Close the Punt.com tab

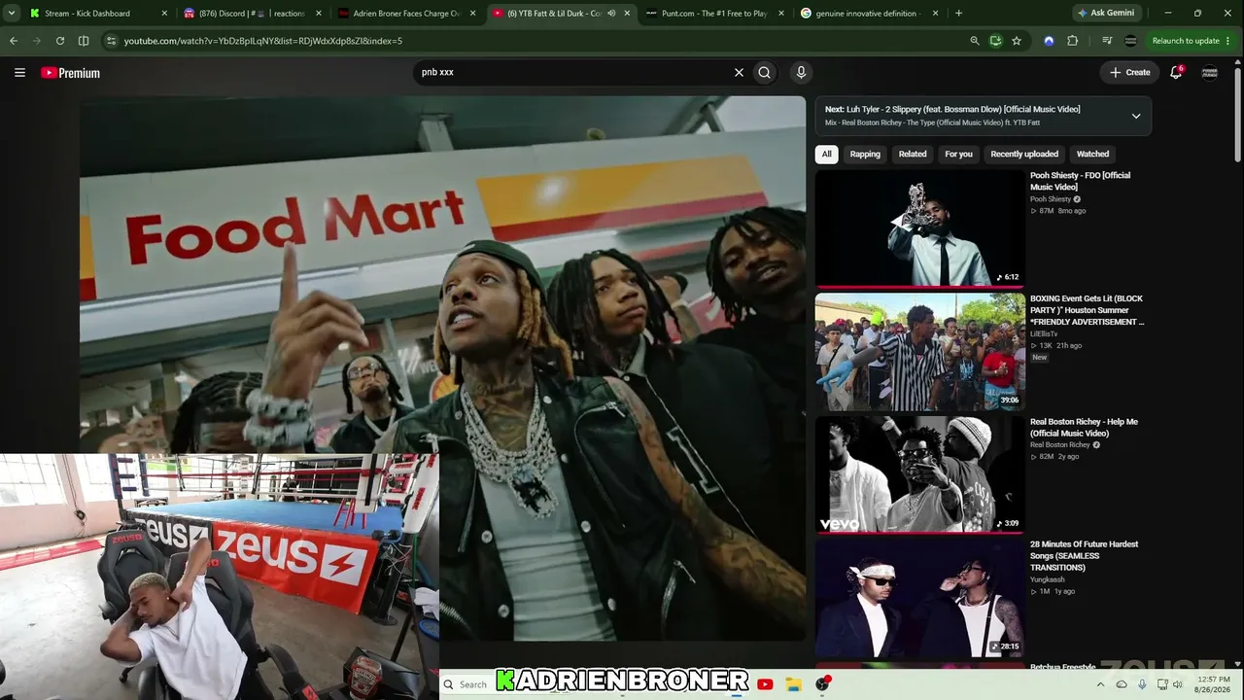coord(781,14)
